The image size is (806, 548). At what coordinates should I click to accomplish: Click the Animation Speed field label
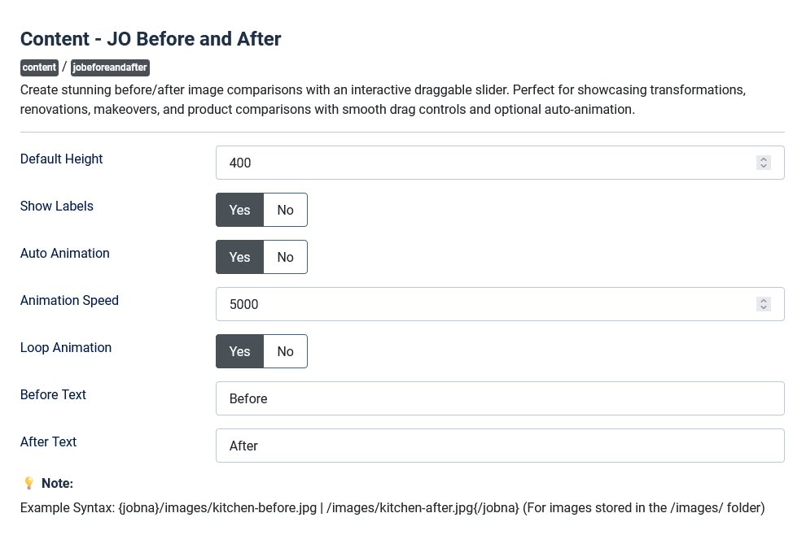[69, 300]
